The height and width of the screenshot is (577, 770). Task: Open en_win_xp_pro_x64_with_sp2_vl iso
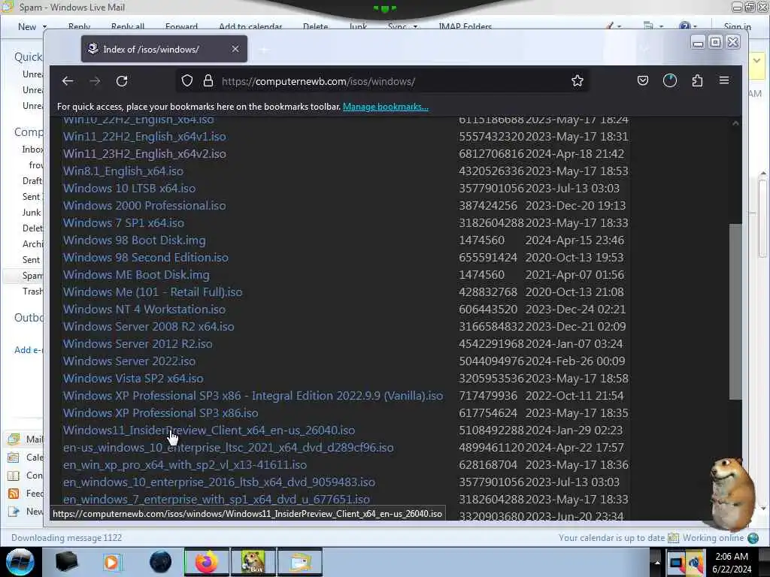185,464
